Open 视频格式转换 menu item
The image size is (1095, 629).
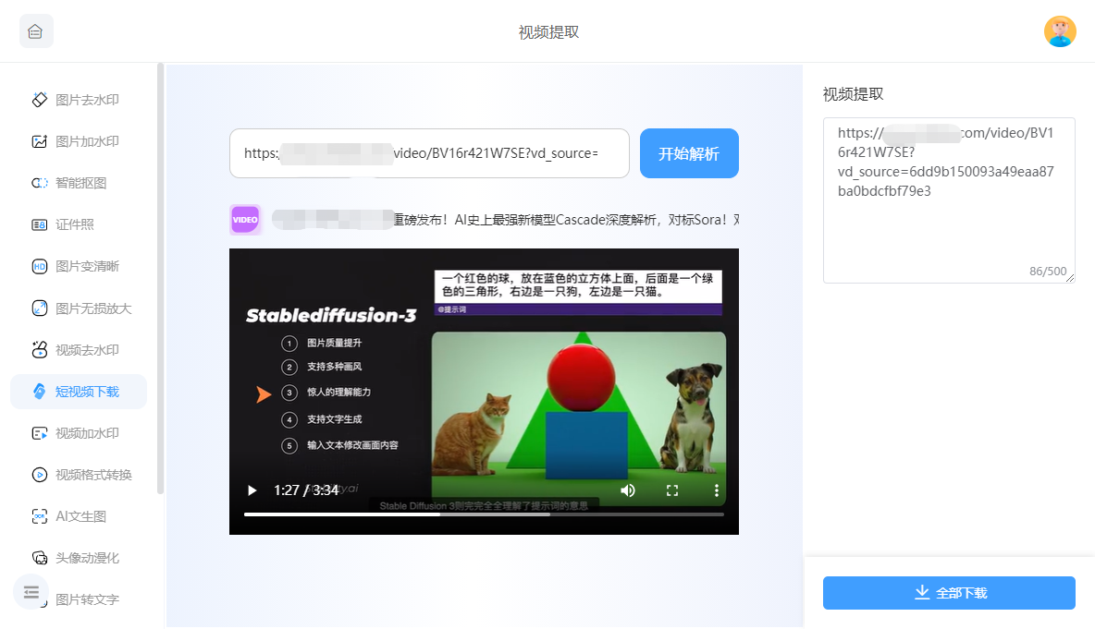point(79,475)
